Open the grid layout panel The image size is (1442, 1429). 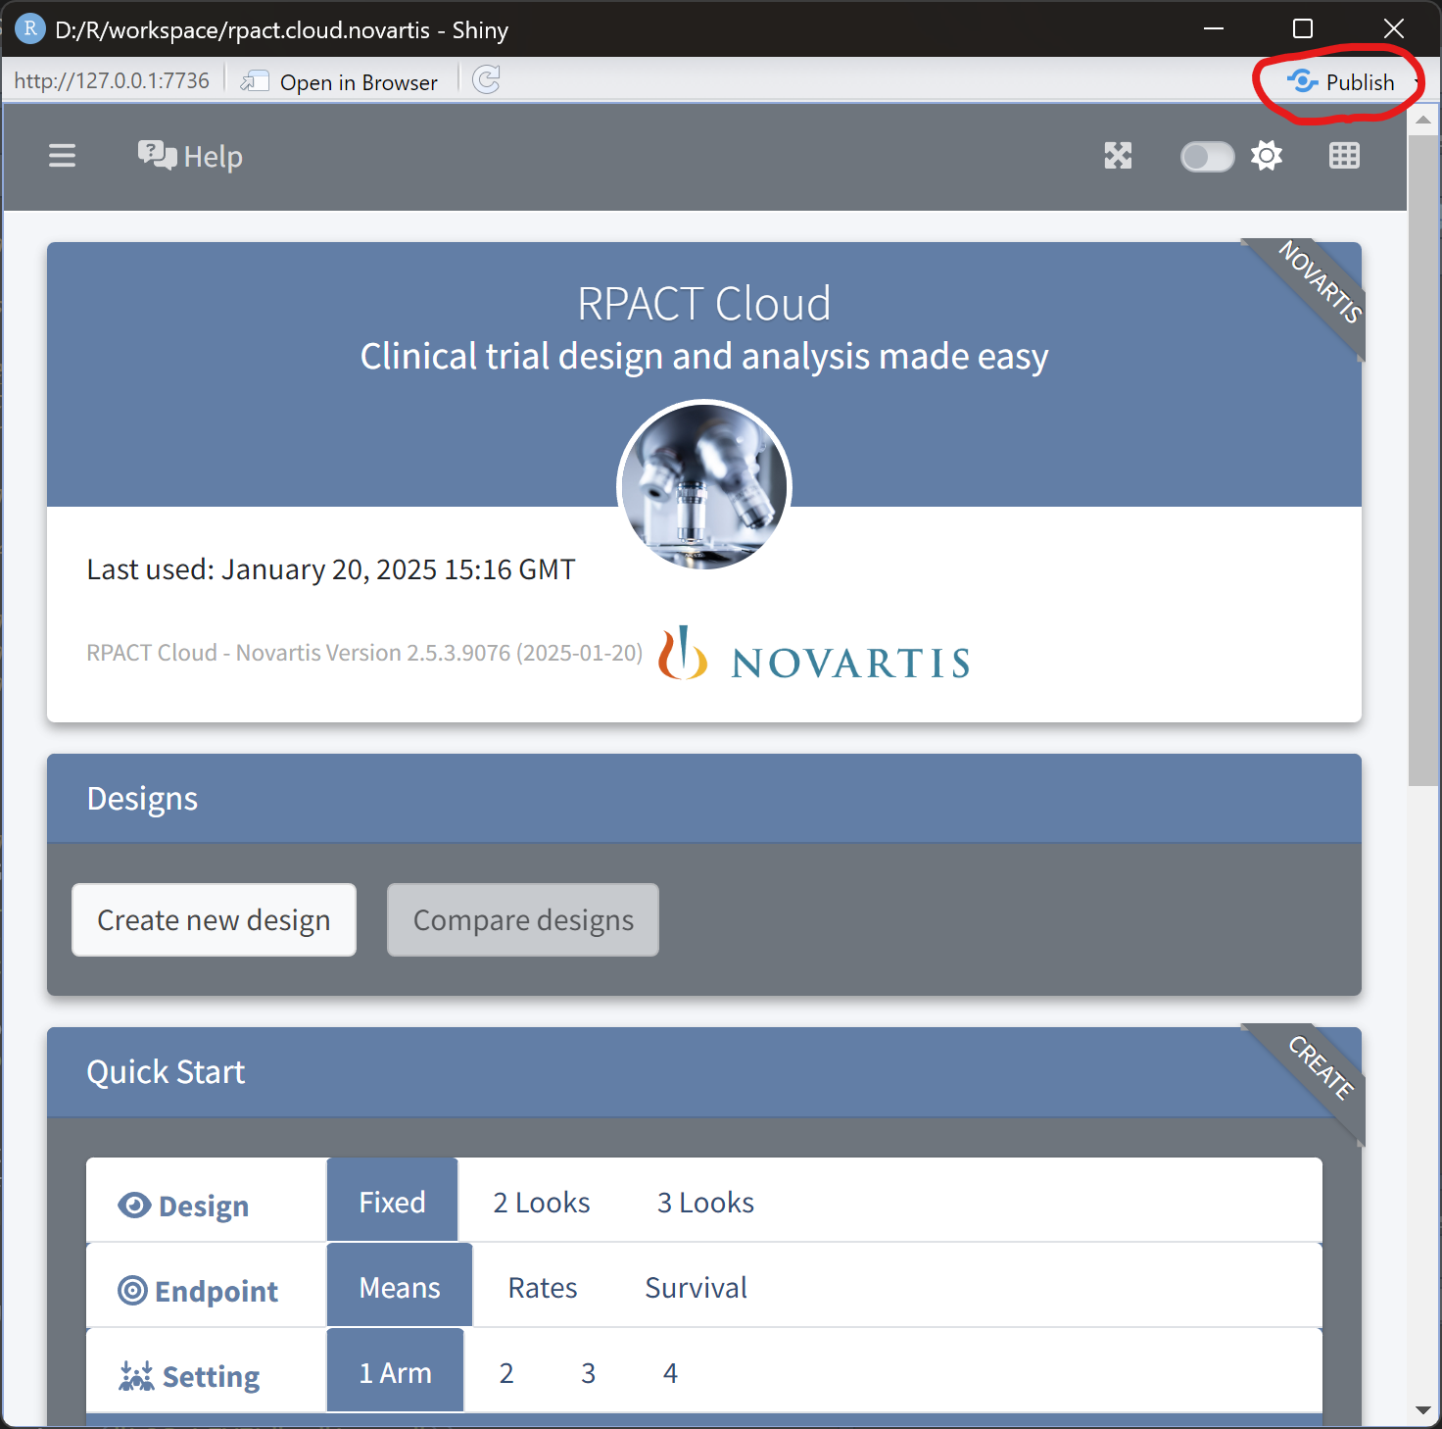point(1344,156)
